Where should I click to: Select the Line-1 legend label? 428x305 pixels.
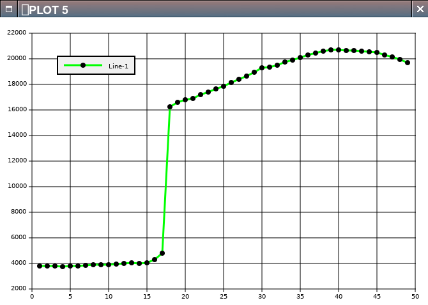tap(119, 66)
